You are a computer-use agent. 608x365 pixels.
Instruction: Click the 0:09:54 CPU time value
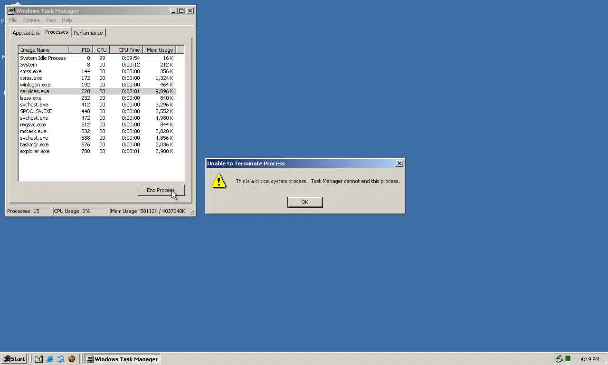click(131, 58)
